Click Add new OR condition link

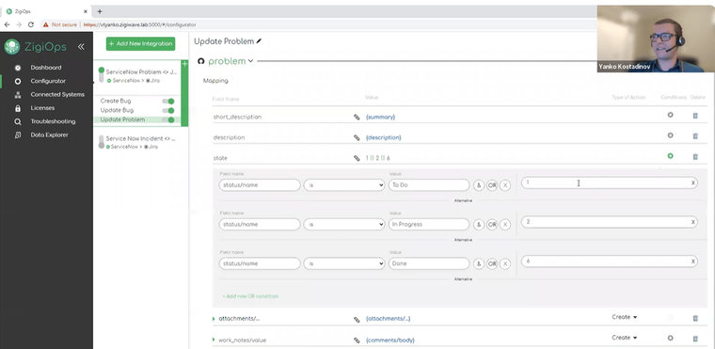coord(250,296)
